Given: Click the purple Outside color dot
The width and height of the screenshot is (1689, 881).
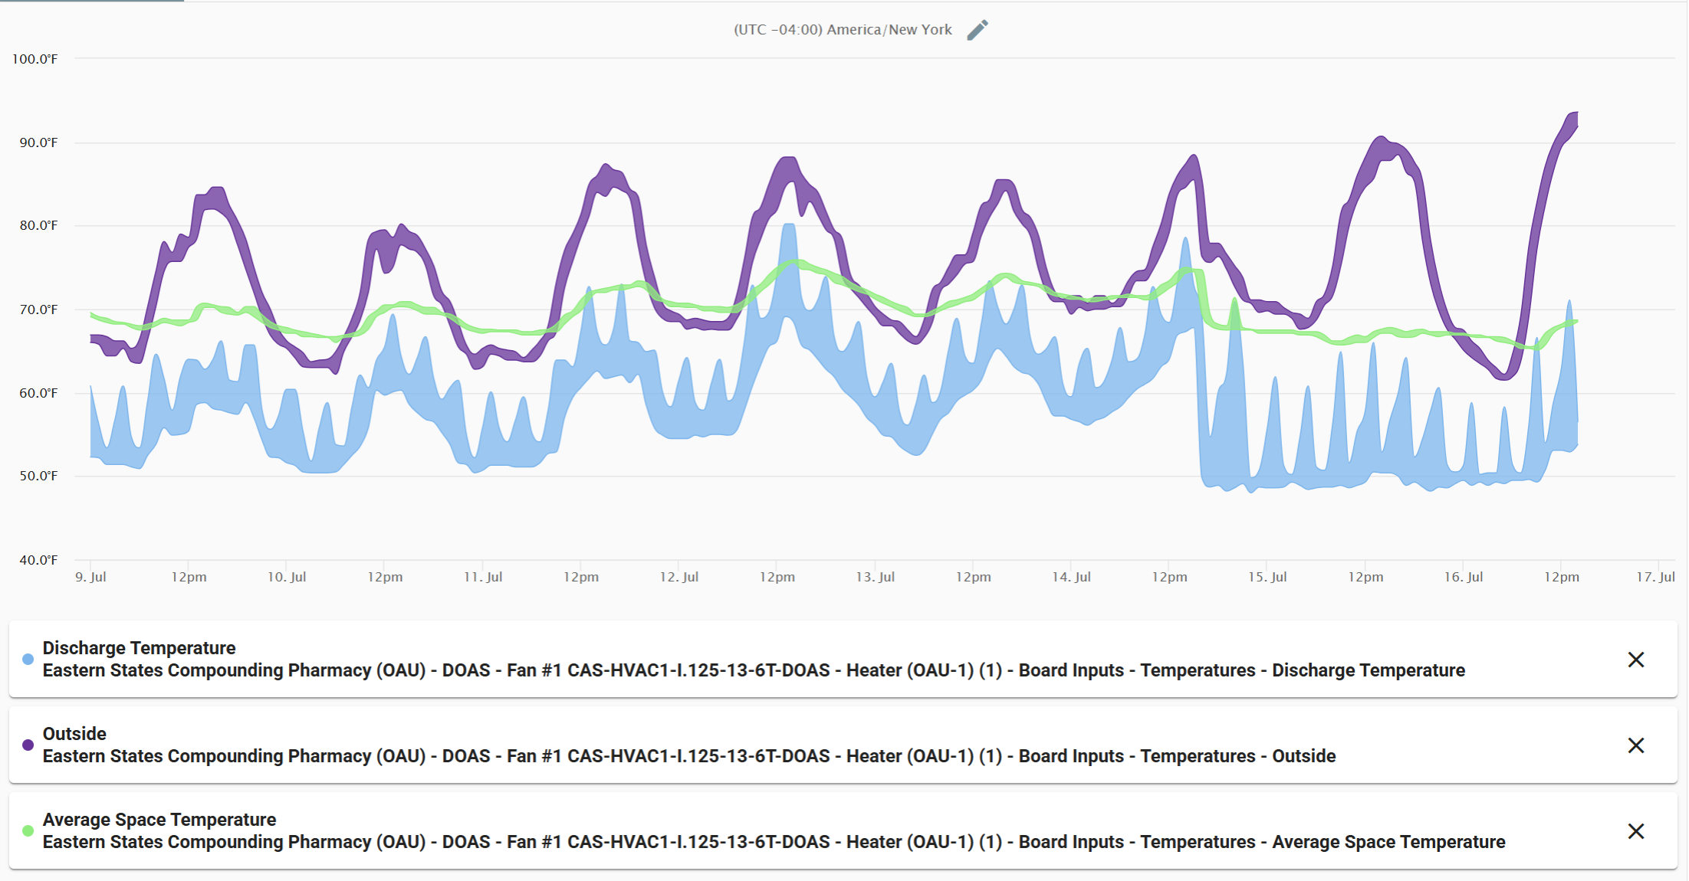Looking at the screenshot, I should 28,745.
